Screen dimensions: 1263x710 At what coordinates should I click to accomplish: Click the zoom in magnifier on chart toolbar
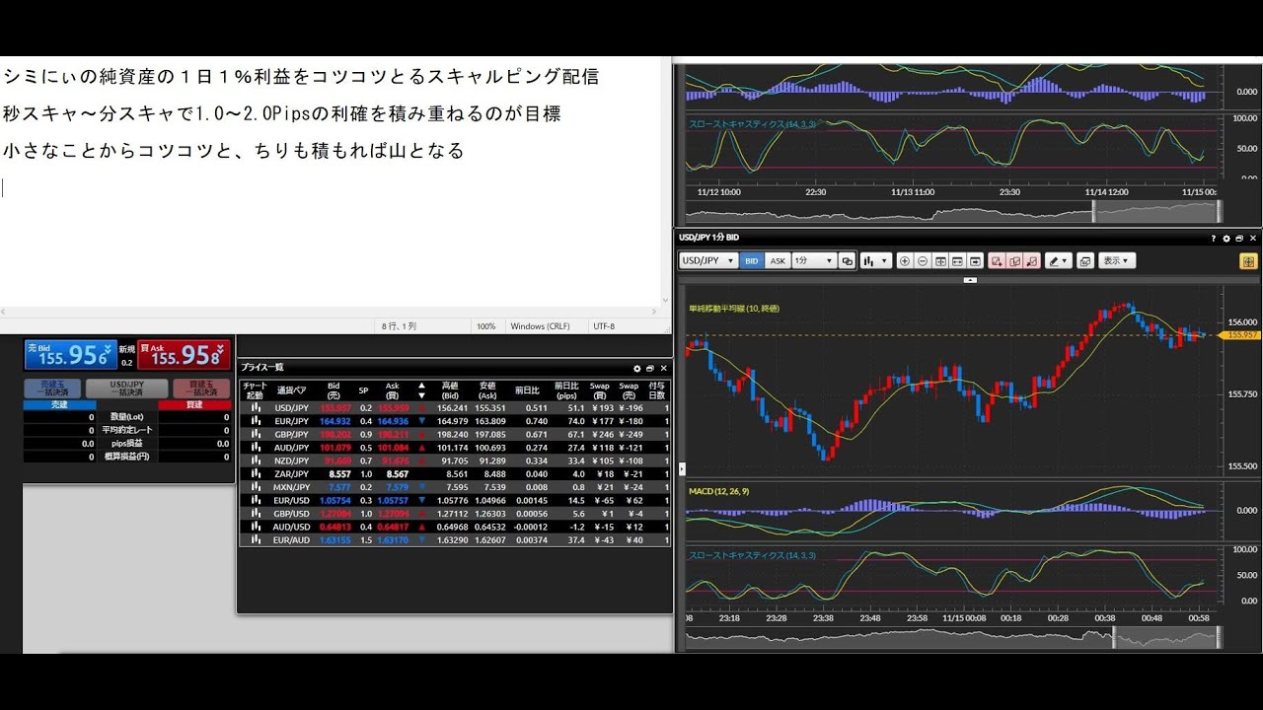tap(905, 261)
